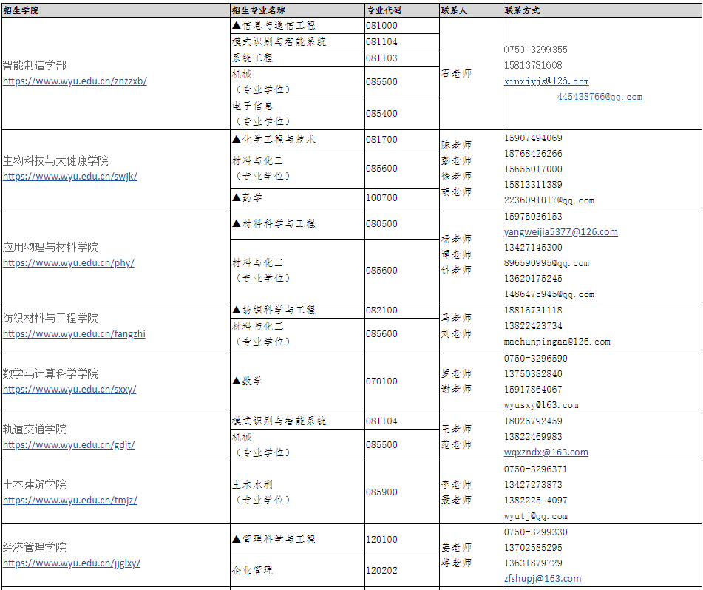
Task: Follow the gdjt college website link
Action: [x=69, y=445]
